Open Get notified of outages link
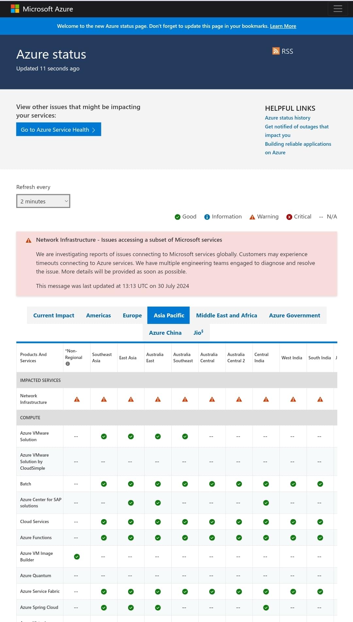The width and height of the screenshot is (353, 622). click(x=297, y=131)
